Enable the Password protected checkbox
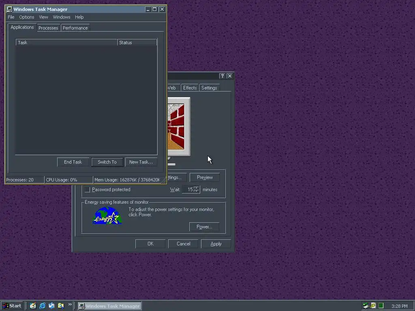The width and height of the screenshot is (415, 311). (x=88, y=190)
